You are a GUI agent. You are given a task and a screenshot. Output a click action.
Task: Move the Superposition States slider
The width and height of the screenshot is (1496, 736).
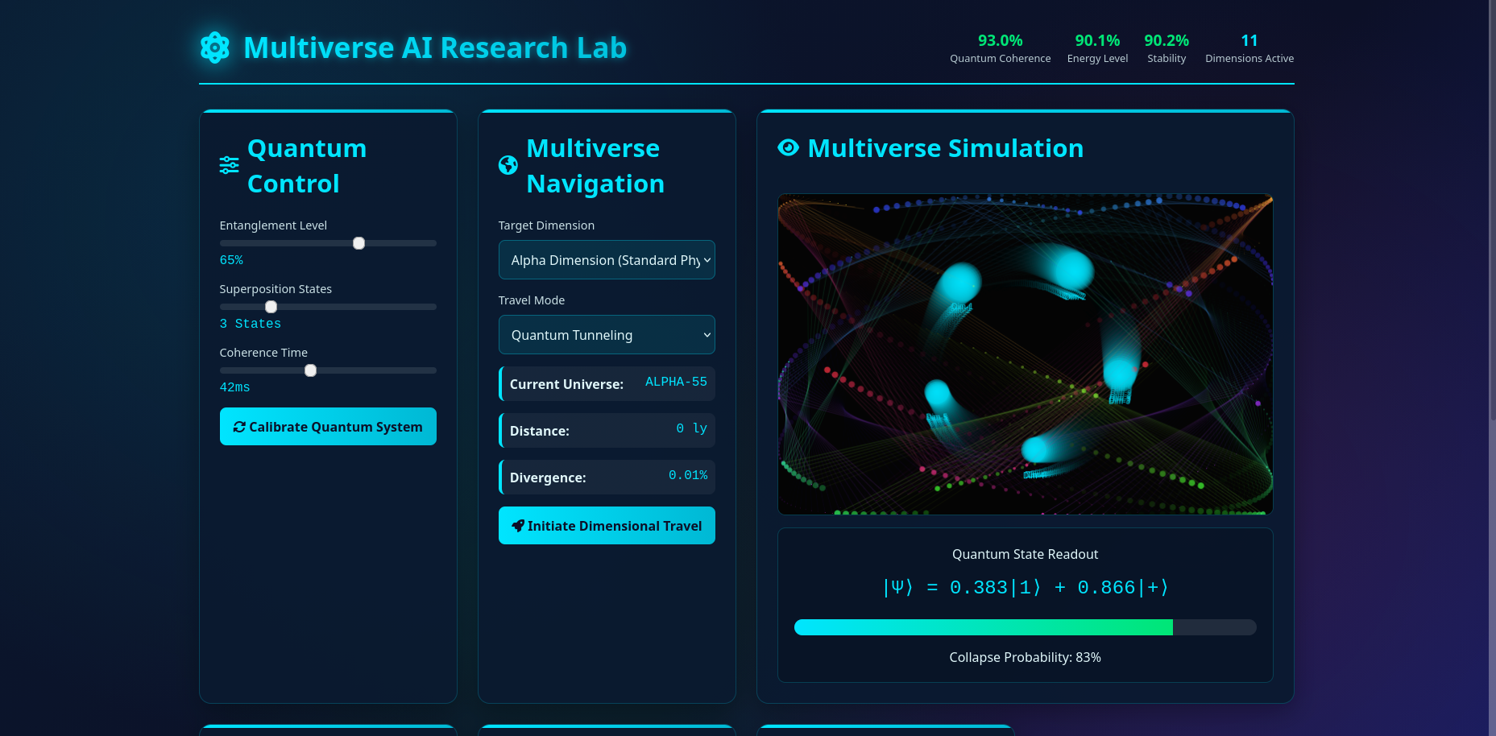tap(271, 306)
